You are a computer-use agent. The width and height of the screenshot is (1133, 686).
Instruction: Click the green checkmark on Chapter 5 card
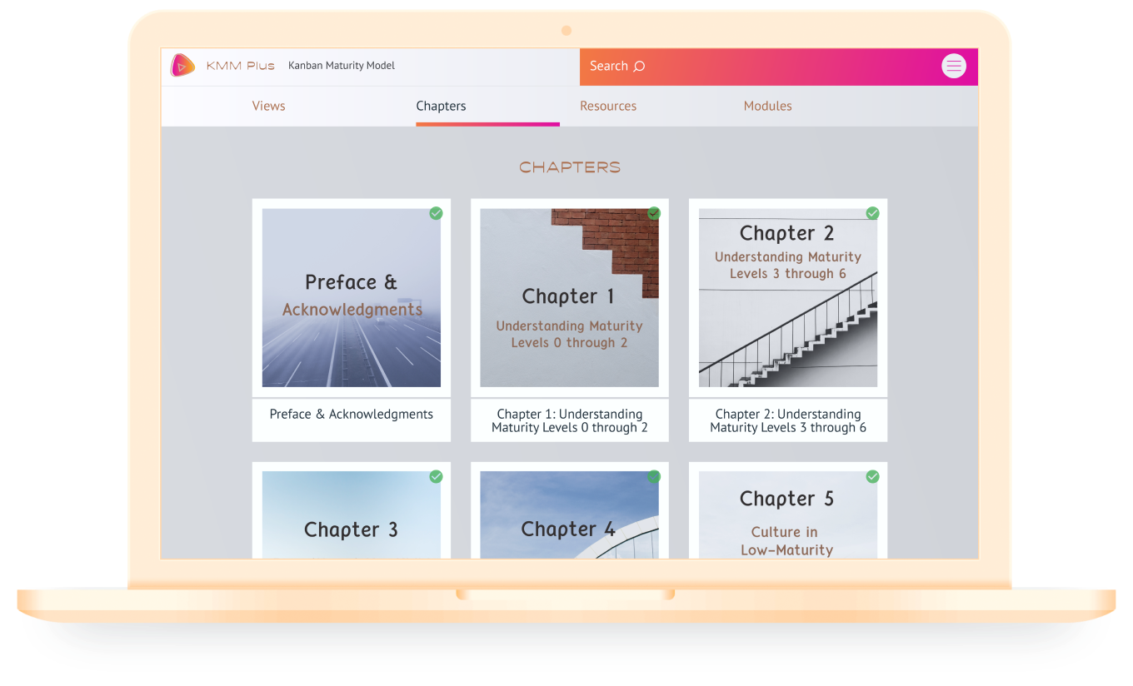872,476
